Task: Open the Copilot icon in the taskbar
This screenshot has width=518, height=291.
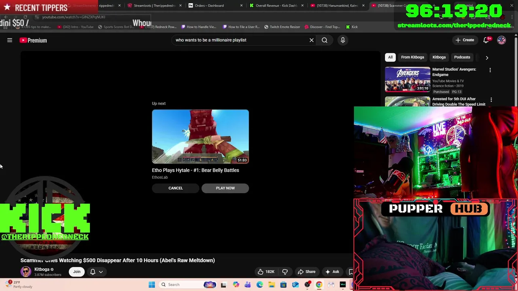Action: 236,285
